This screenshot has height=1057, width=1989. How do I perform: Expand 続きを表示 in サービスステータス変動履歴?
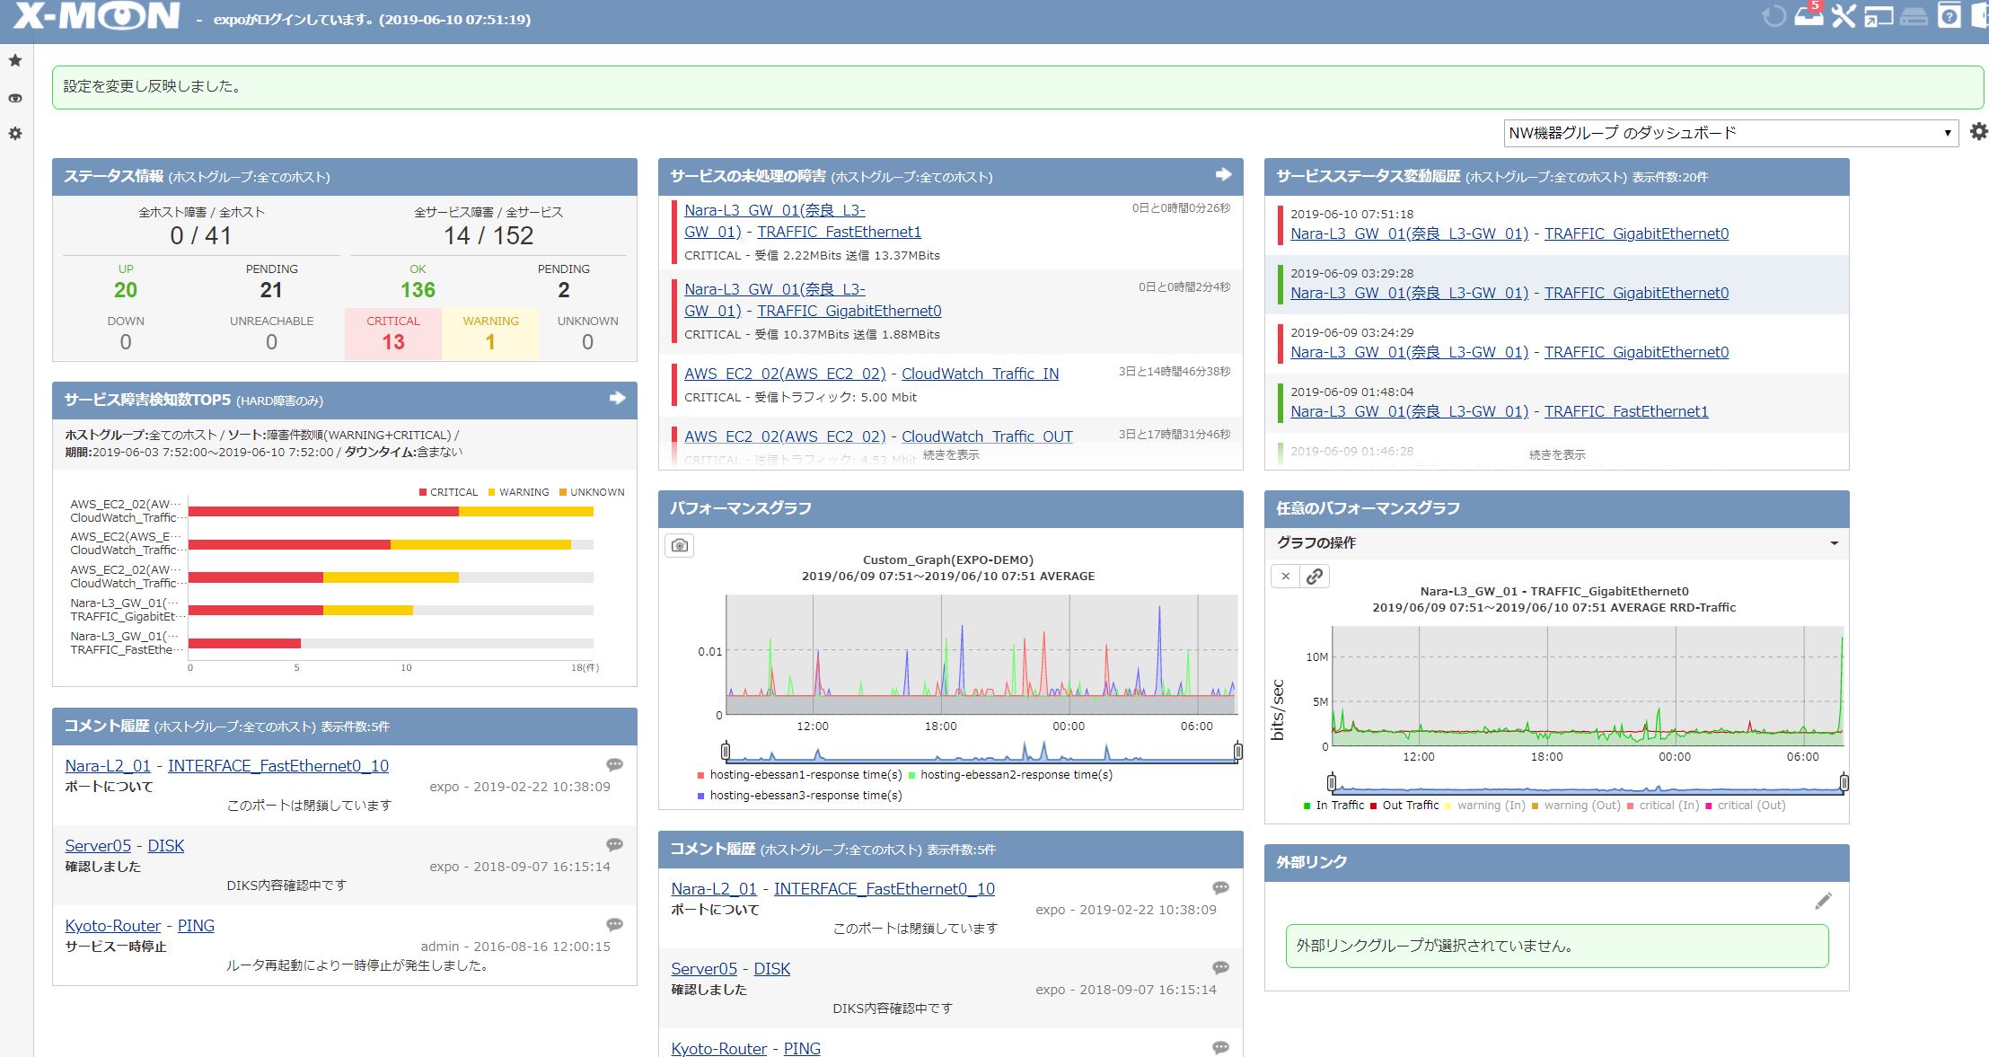click(x=1557, y=455)
